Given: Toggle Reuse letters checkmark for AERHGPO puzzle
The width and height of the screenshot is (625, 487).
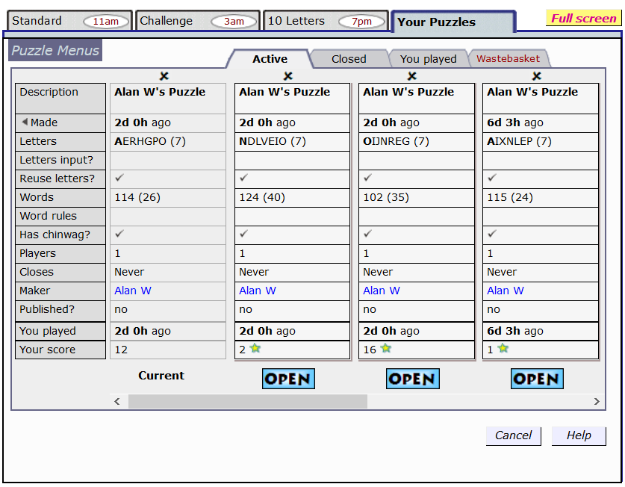Looking at the screenshot, I should 119,179.
